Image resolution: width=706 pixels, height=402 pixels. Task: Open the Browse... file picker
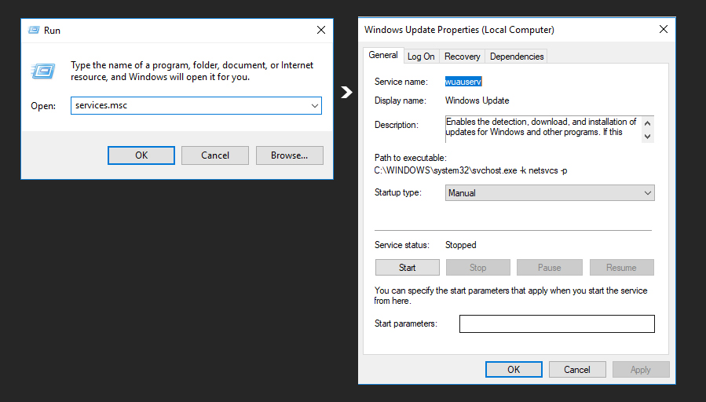point(290,155)
